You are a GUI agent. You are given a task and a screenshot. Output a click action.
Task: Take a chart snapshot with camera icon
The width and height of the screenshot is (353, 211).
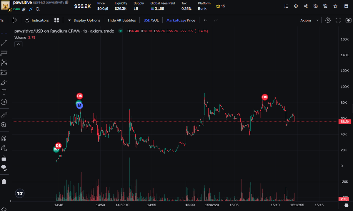point(348,20)
